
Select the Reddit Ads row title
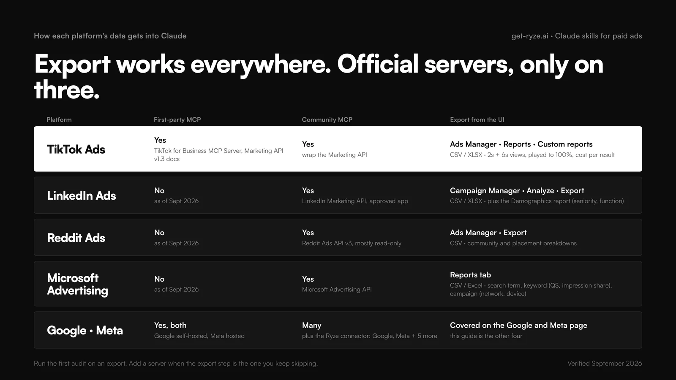pos(76,238)
